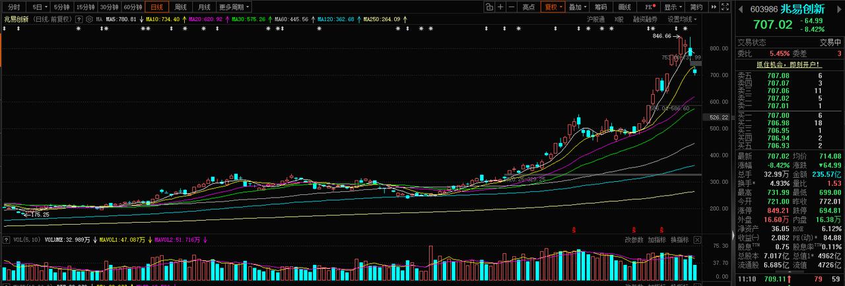Click the 改参数 button in volume panel

(x=634, y=239)
